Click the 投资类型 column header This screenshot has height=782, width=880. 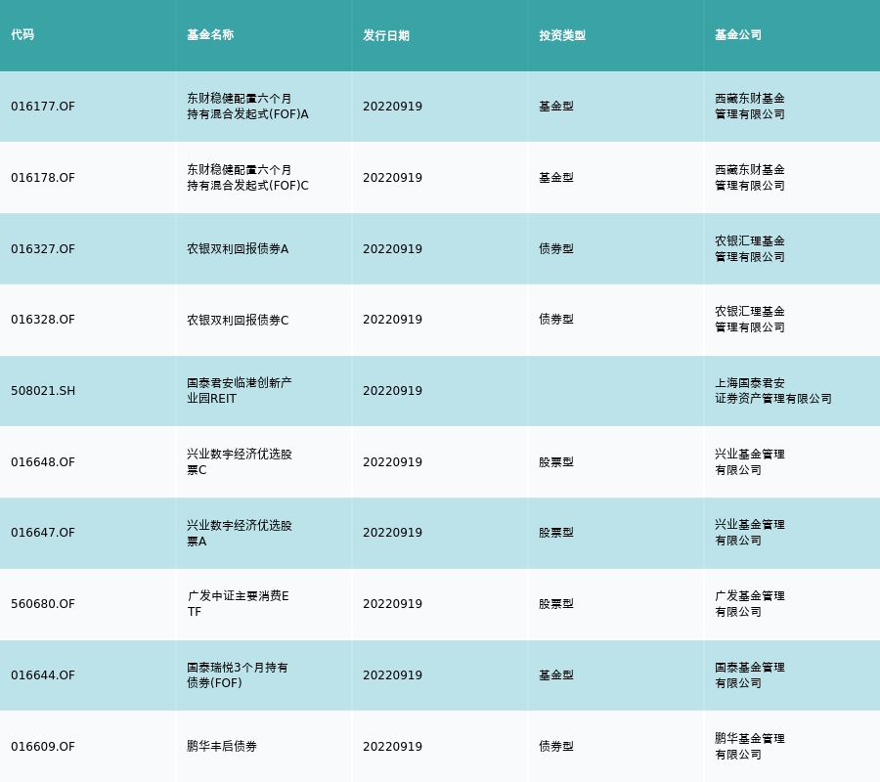point(562,35)
